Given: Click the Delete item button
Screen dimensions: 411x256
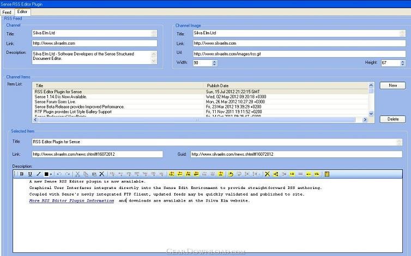Looking at the screenshot, I should (x=392, y=119).
